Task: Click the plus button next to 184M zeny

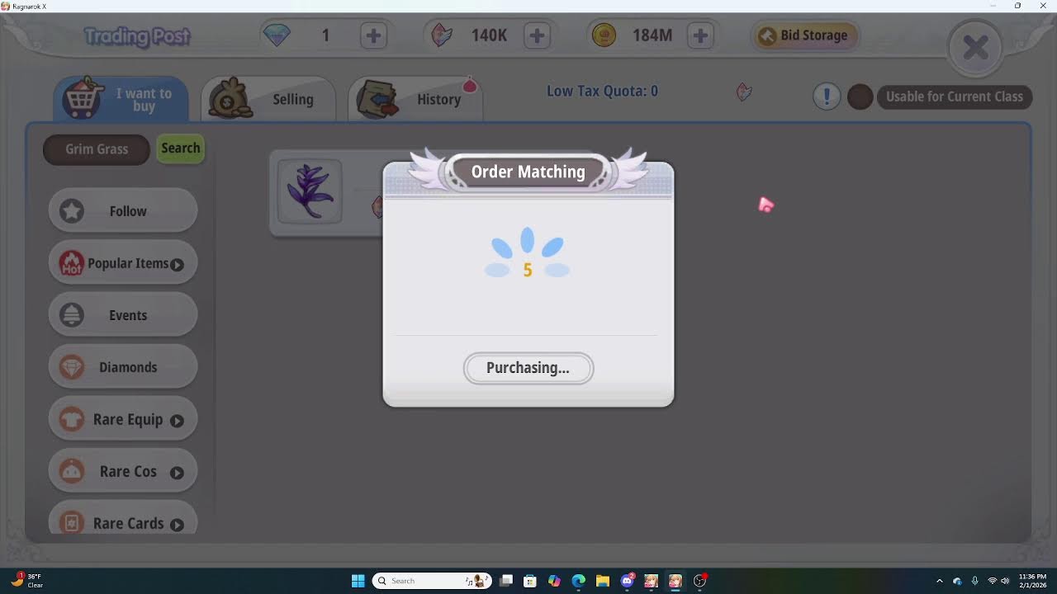Action: 700,35
